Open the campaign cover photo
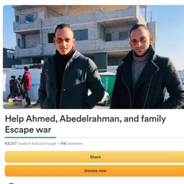 point(93,57)
